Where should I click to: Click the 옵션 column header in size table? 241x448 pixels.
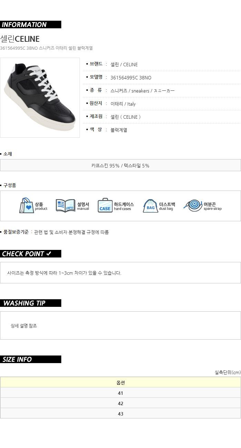click(x=120, y=382)
